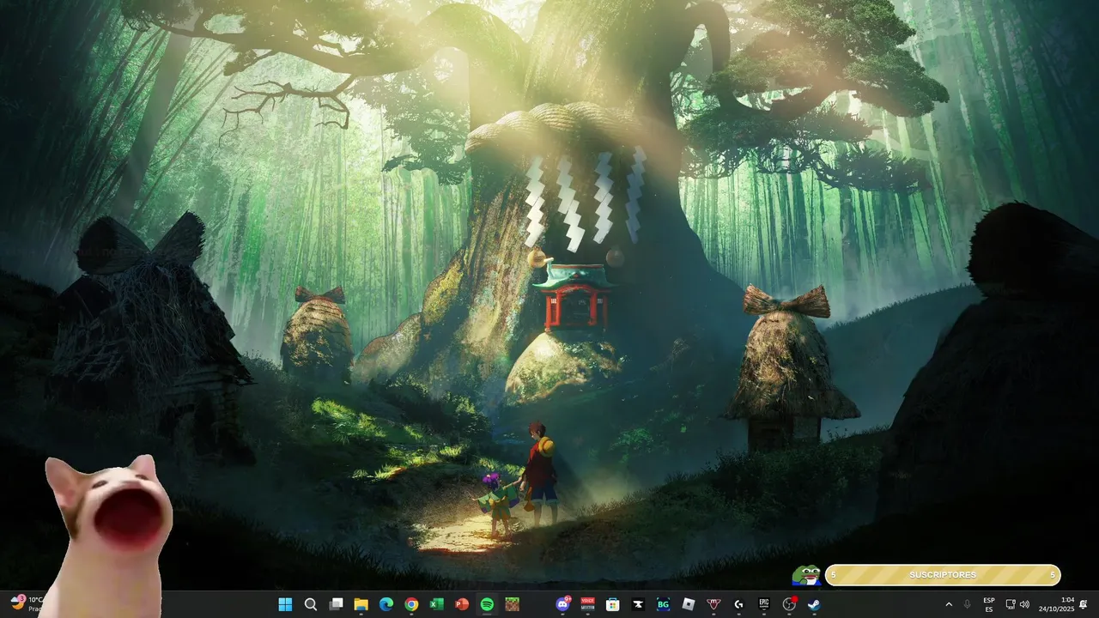Image resolution: width=1099 pixels, height=618 pixels.
Task: Open PowerPoint from the taskbar
Action: pyautogui.click(x=462, y=604)
